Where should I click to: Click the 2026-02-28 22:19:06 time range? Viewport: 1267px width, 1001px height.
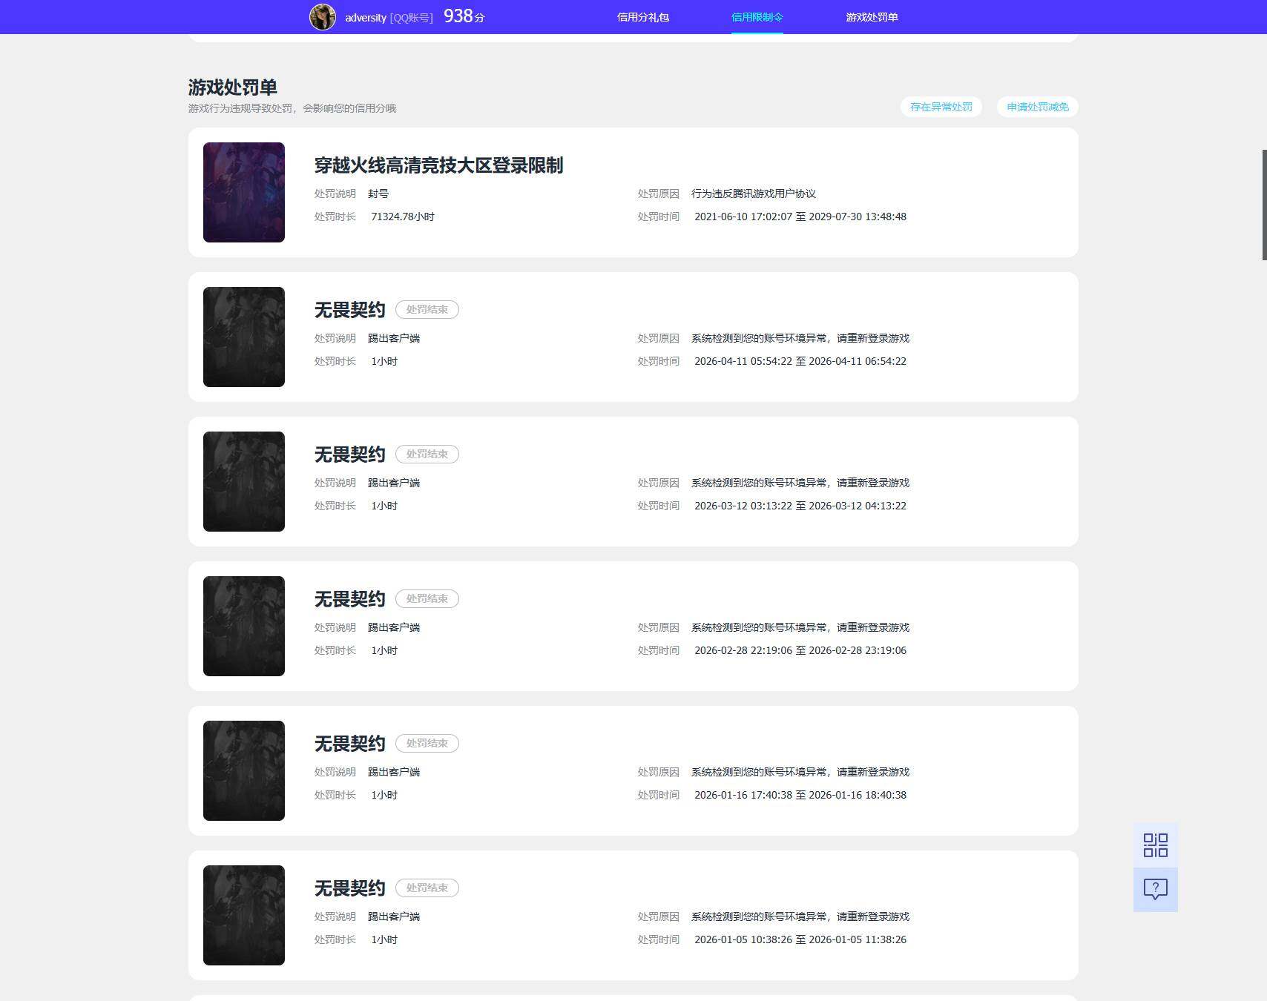[800, 650]
